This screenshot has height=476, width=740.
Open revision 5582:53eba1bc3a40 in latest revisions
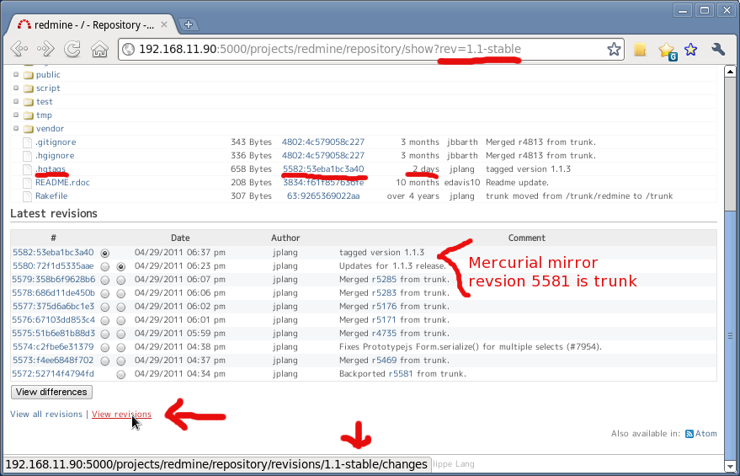pos(53,253)
